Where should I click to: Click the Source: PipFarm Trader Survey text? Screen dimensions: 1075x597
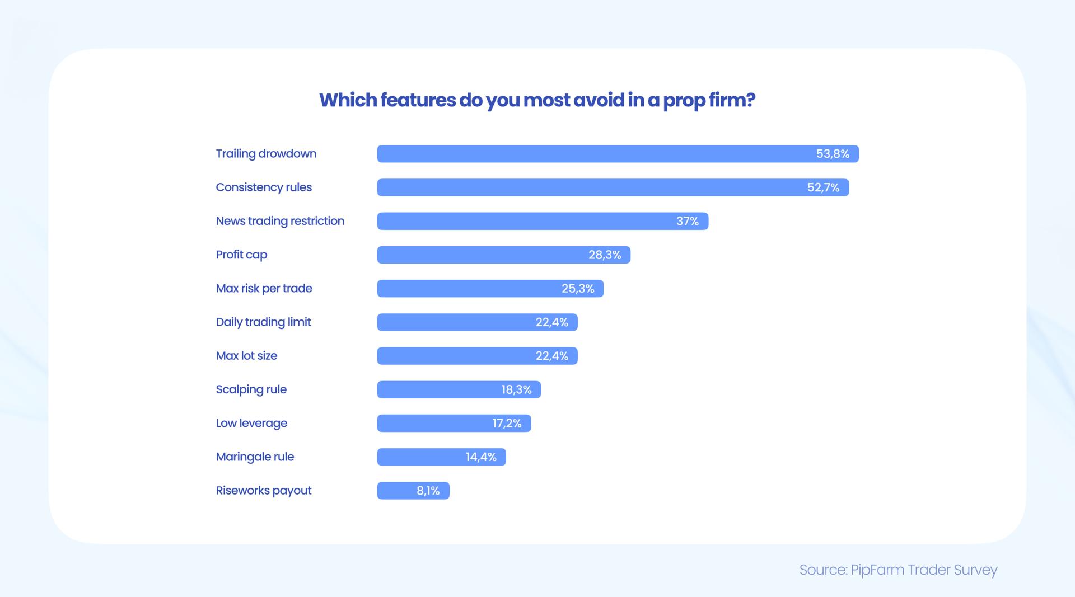pos(898,570)
